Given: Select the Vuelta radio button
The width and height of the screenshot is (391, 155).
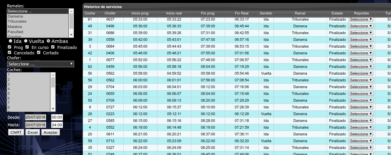Looking at the screenshot, I should coord(26,41).
